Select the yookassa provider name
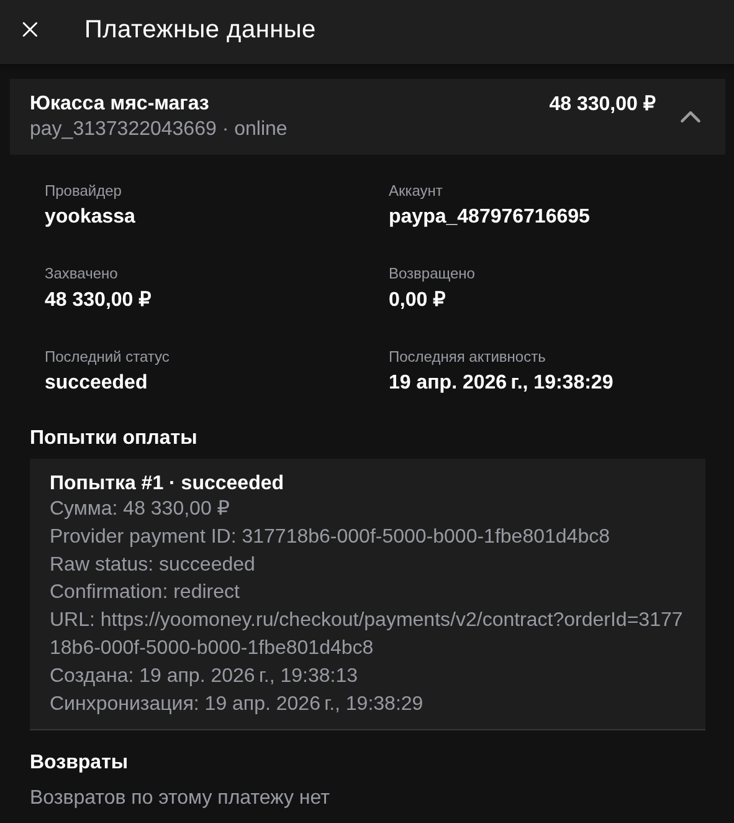The image size is (734, 823). point(89,216)
